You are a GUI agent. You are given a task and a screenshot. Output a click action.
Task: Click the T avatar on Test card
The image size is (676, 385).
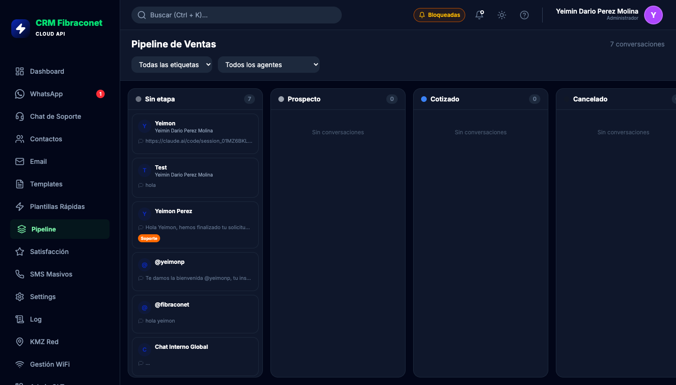click(145, 170)
